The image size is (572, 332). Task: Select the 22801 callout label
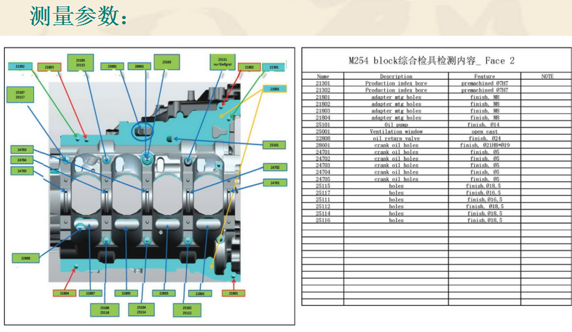[200, 293]
